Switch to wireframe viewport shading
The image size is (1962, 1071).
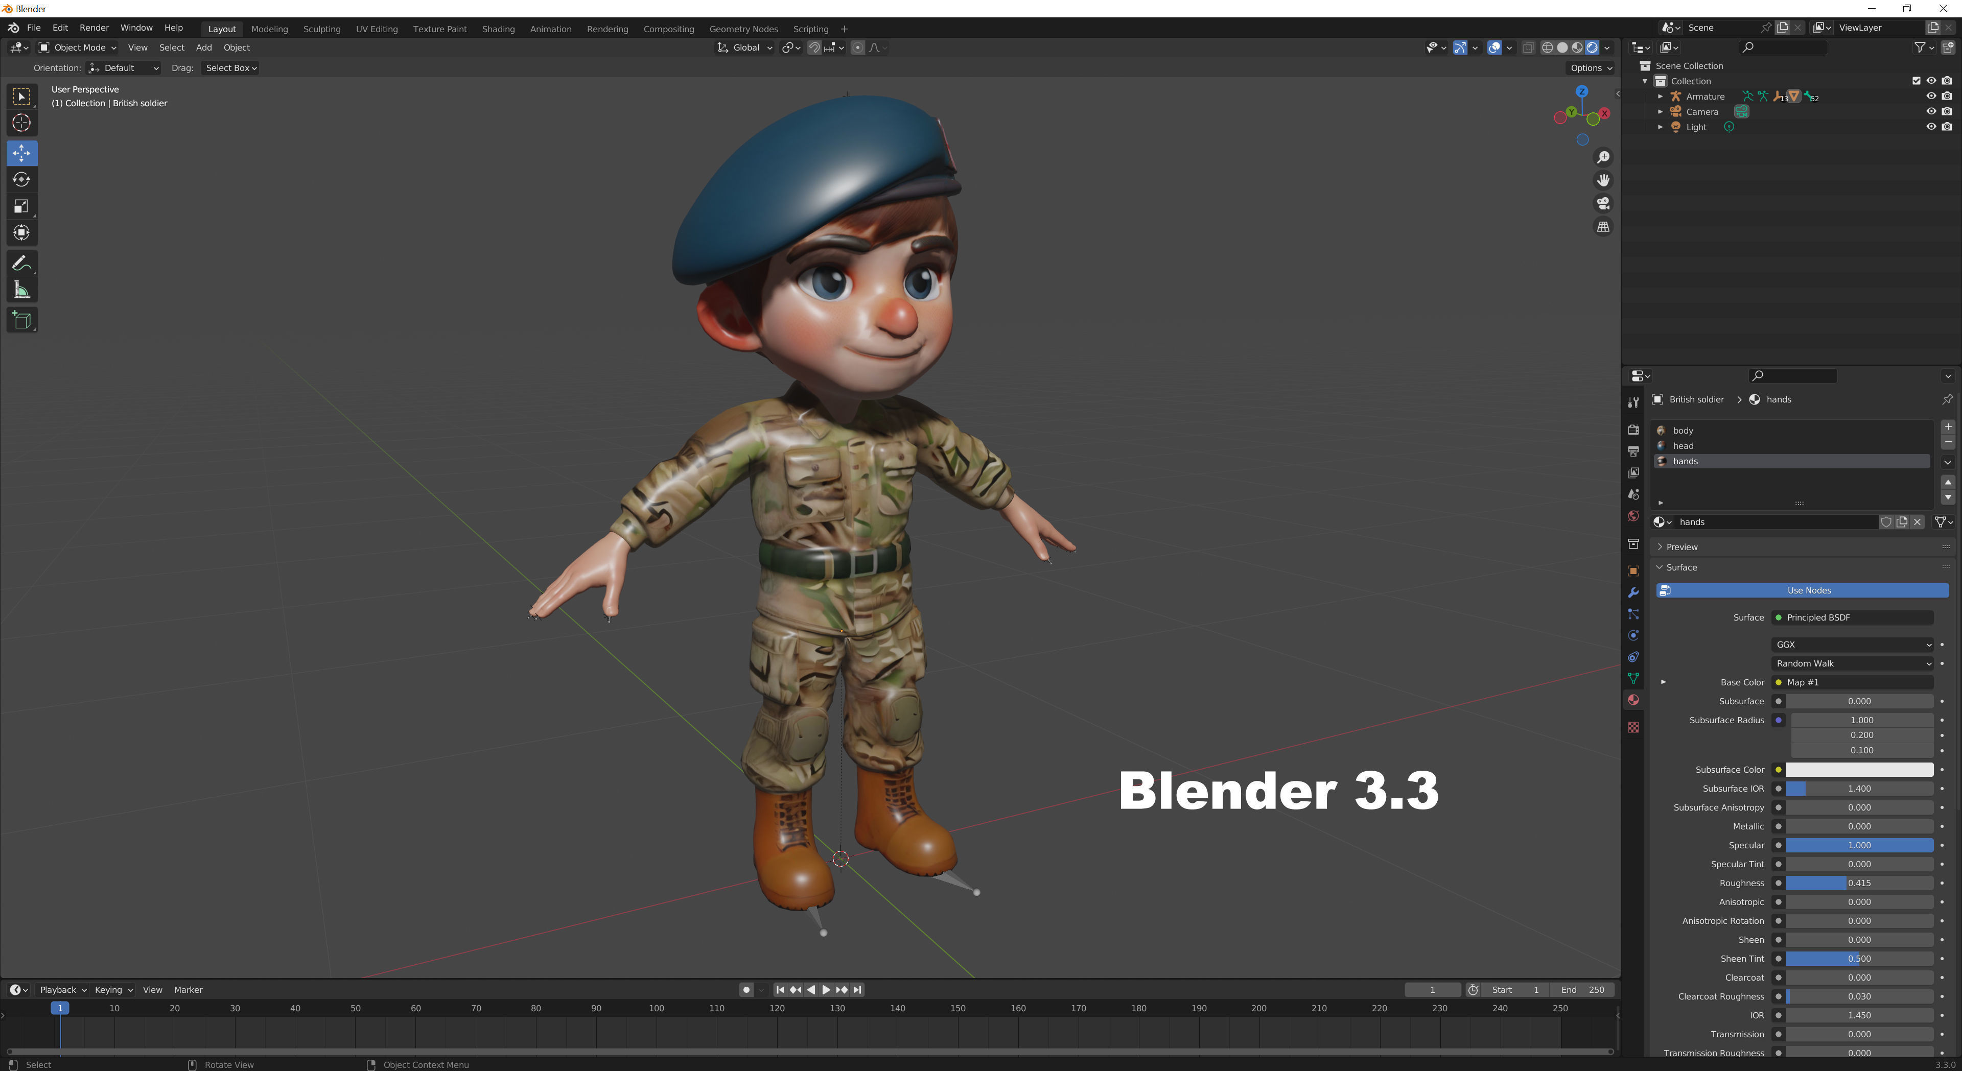(x=1547, y=47)
